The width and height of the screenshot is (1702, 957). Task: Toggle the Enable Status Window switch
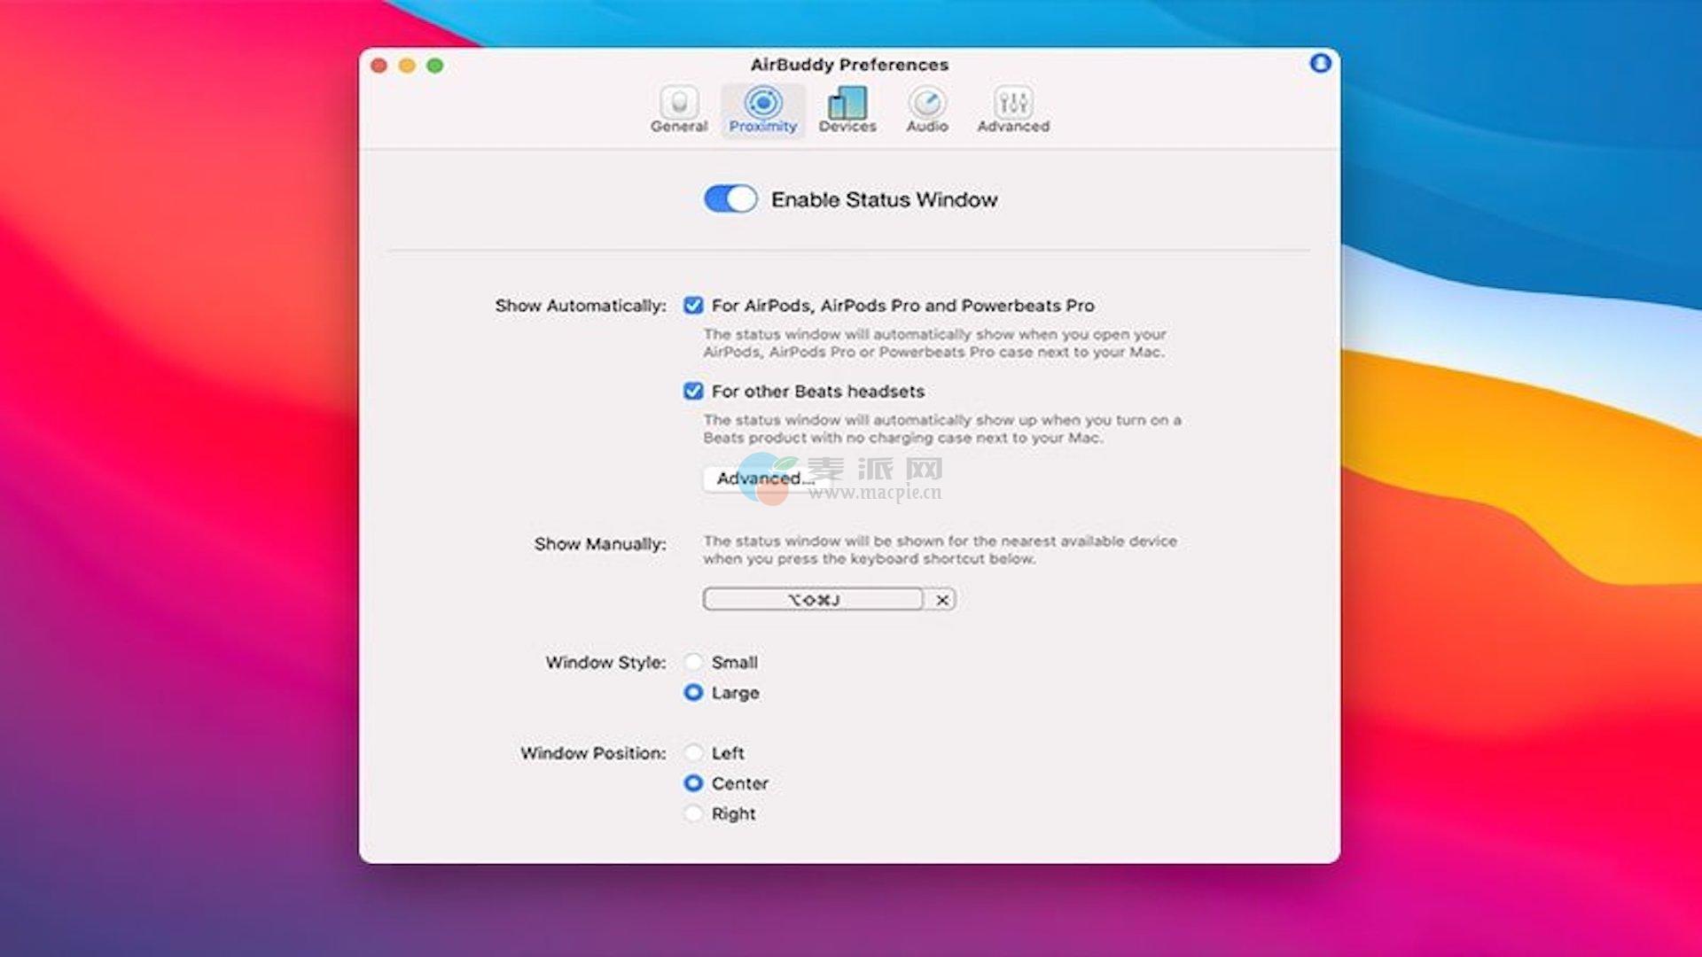tap(730, 199)
